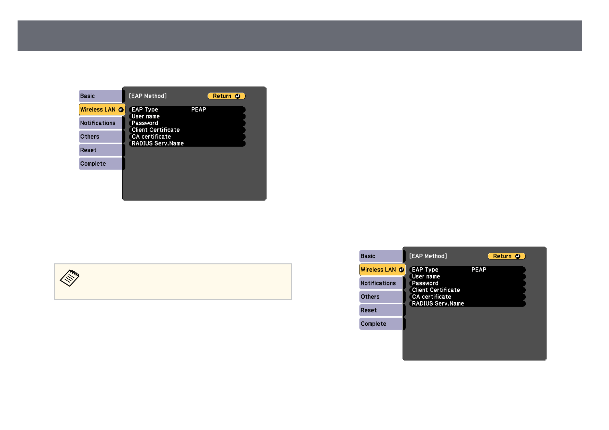Click enter icon on lower-right Wireless LAN tab

pyautogui.click(x=401, y=270)
